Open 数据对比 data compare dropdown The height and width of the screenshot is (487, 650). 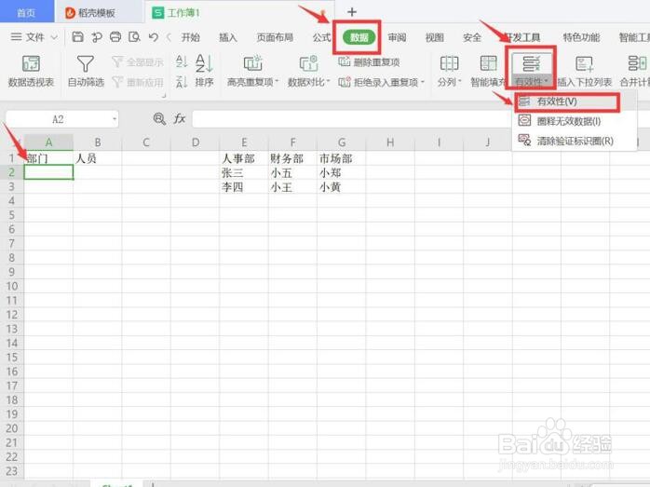pos(308,71)
